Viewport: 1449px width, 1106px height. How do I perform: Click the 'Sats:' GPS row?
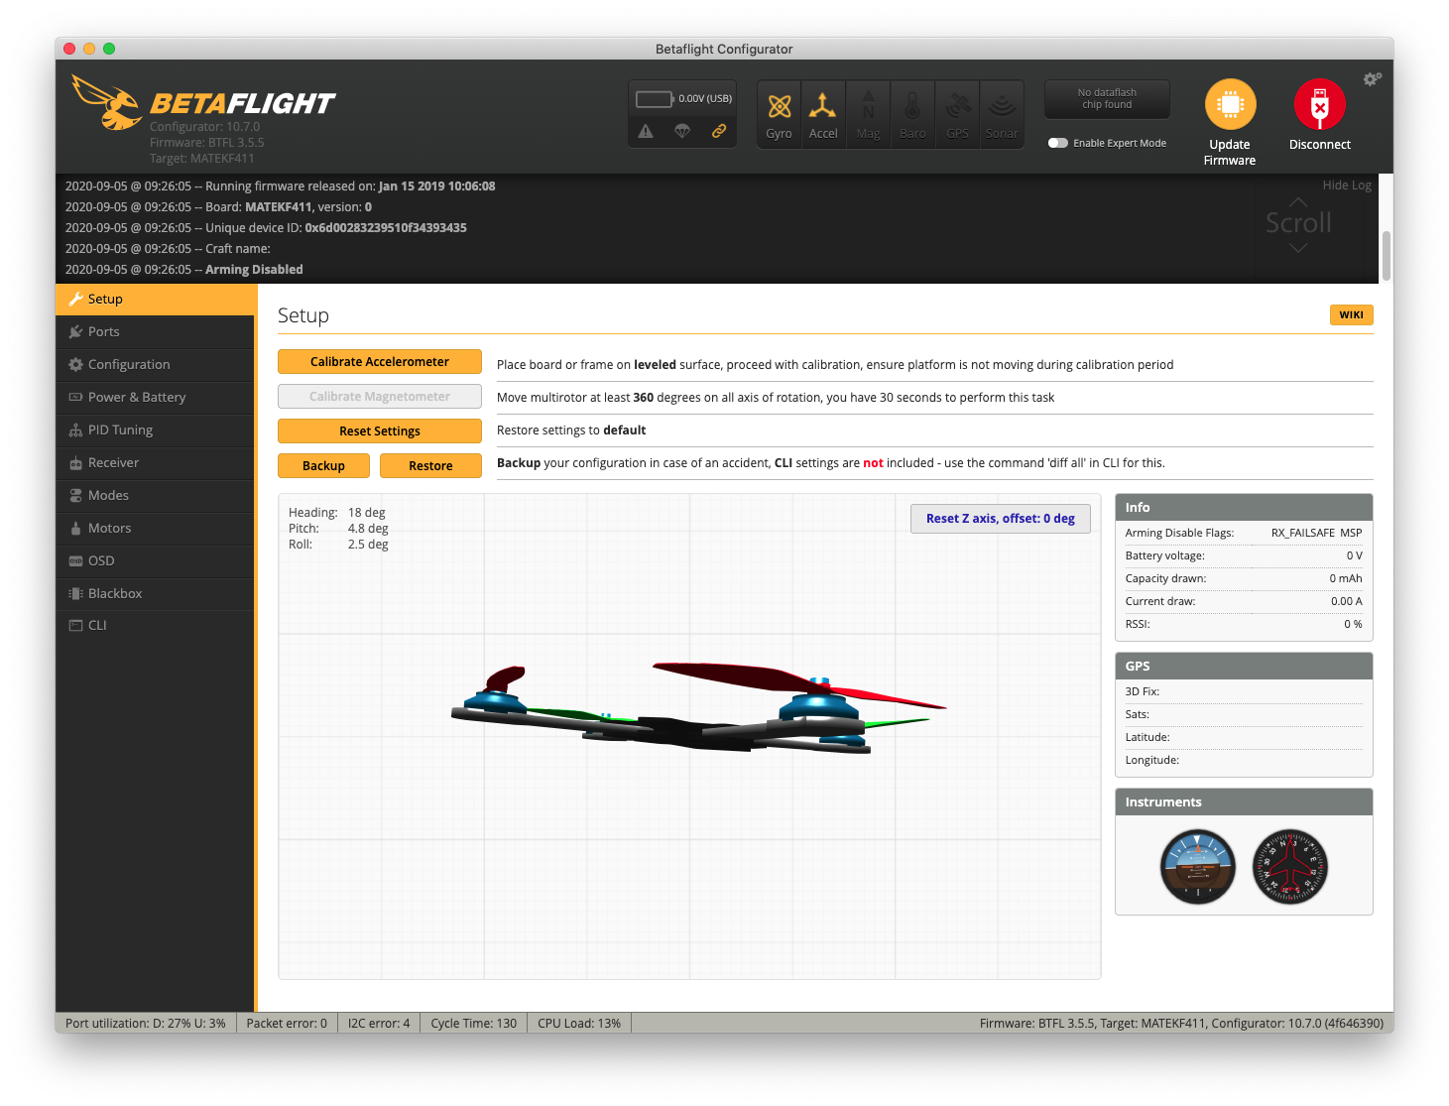tap(1244, 715)
